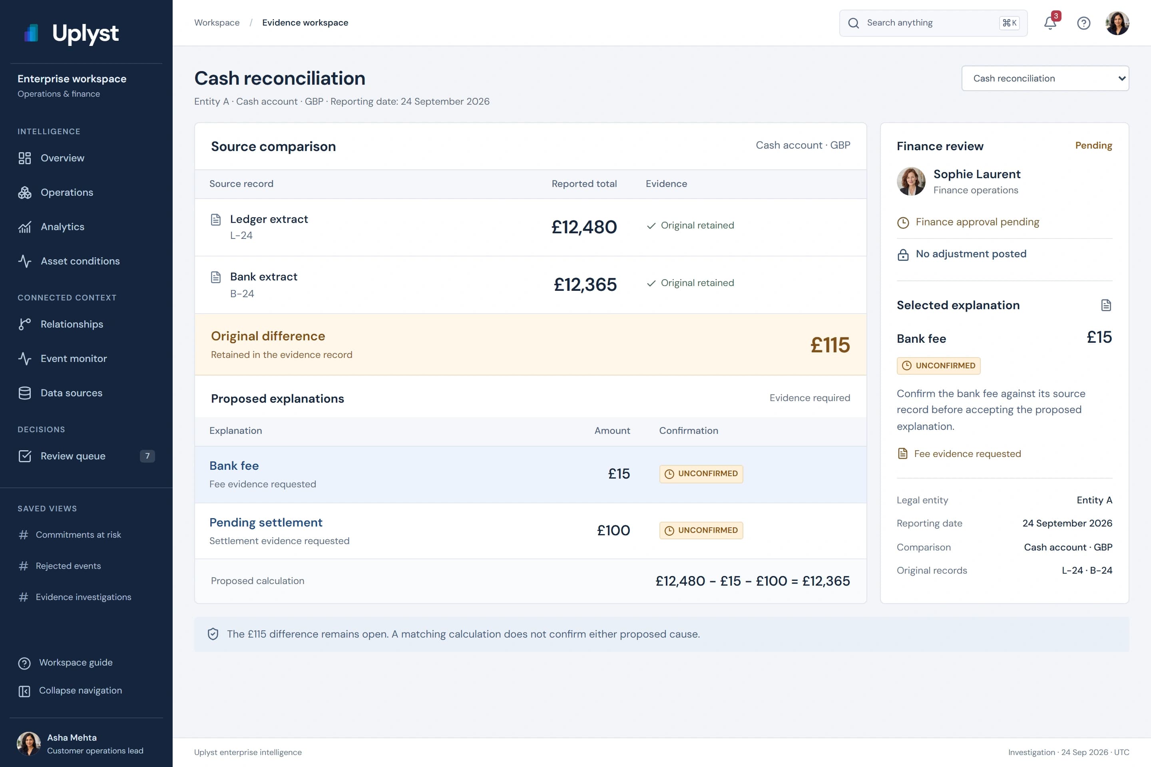Image resolution: width=1151 pixels, height=767 pixels.
Task: Click UNCONFIRMED badge in the Bank fee row
Action: [x=701, y=474]
